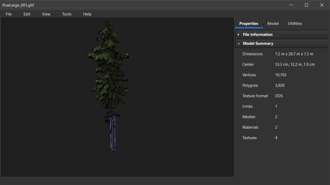Close the PineLarge_001.gltf window
The image size is (330, 185).
coord(322,5)
